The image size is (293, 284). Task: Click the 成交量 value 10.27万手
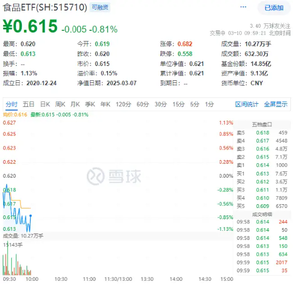pos(258,44)
